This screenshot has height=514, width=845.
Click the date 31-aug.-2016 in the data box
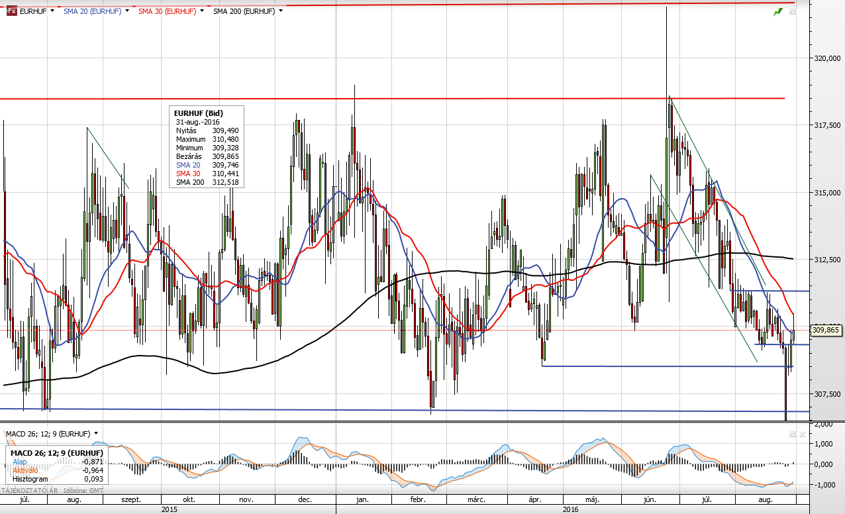197,122
